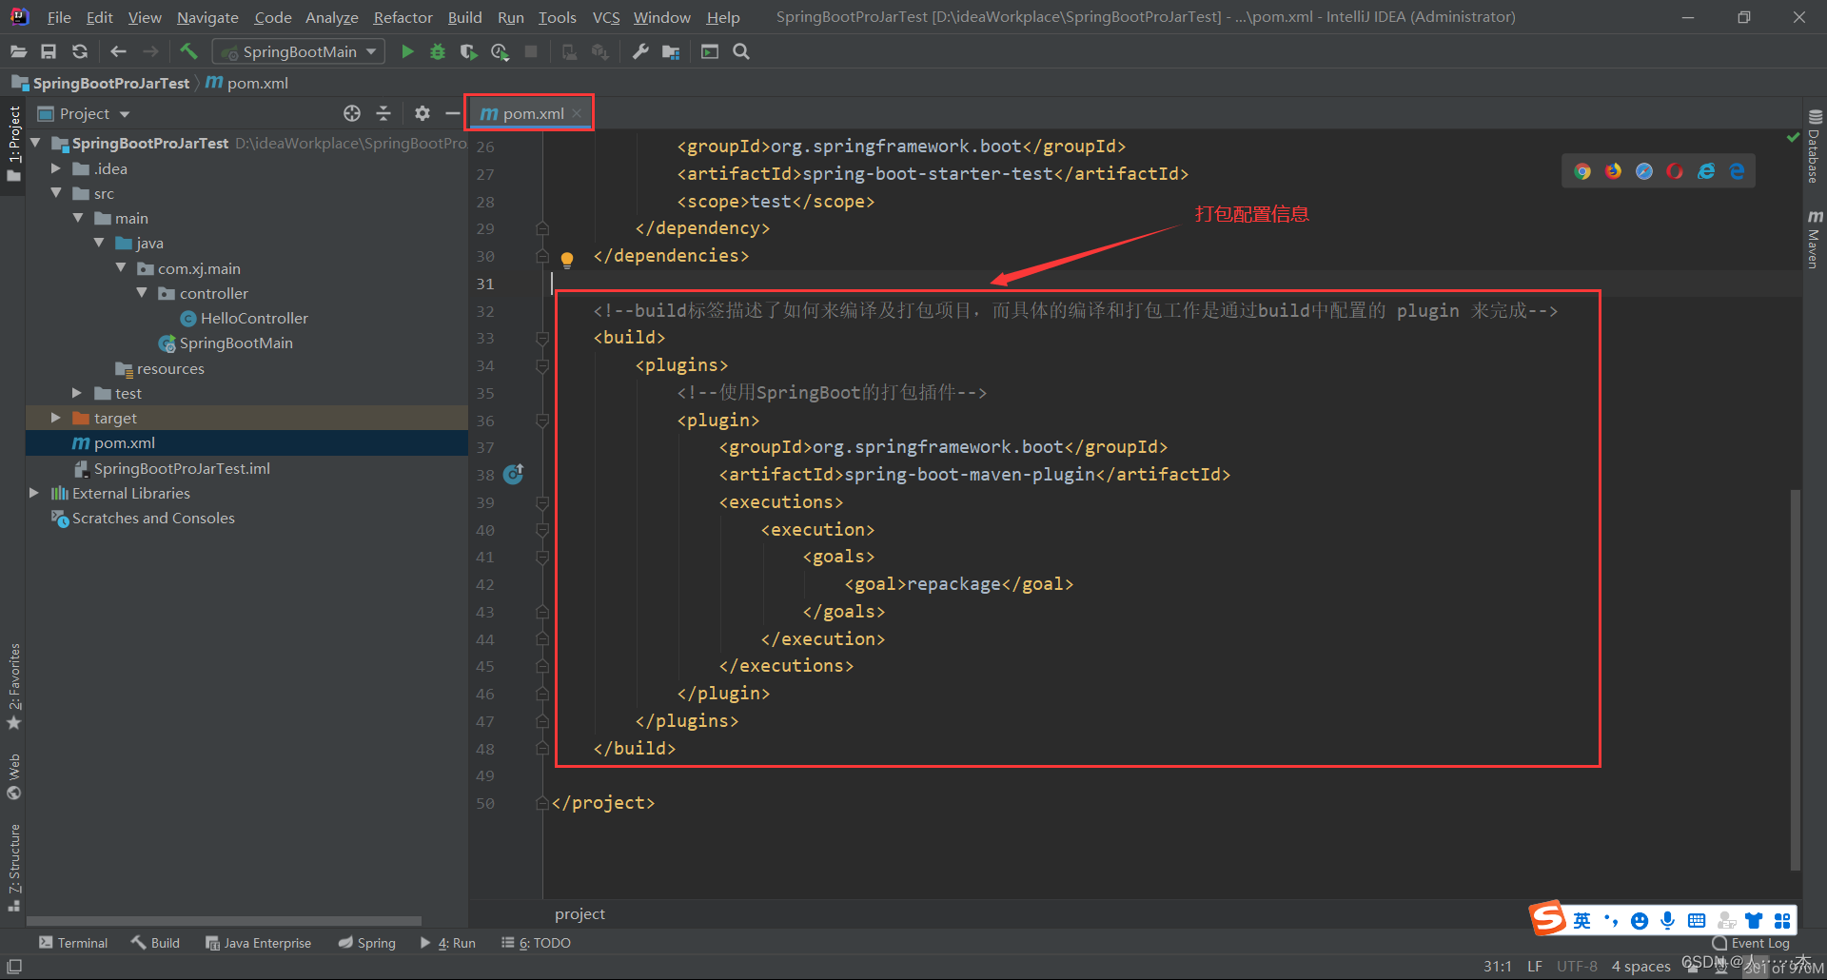Hide the Project panel with the minus icon
The height and width of the screenshot is (980, 1827).
[453, 113]
